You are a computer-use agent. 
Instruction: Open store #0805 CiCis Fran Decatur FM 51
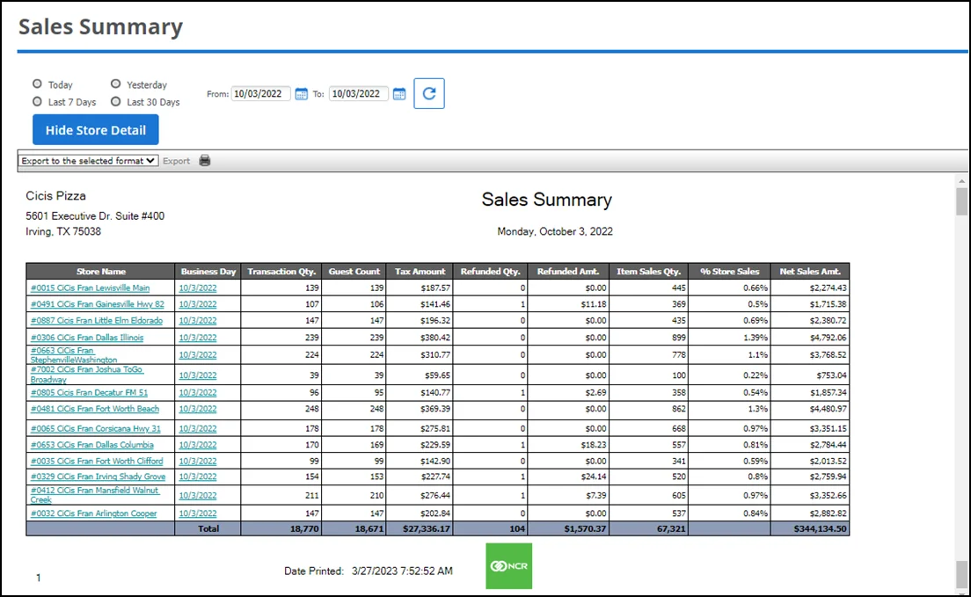pos(89,393)
